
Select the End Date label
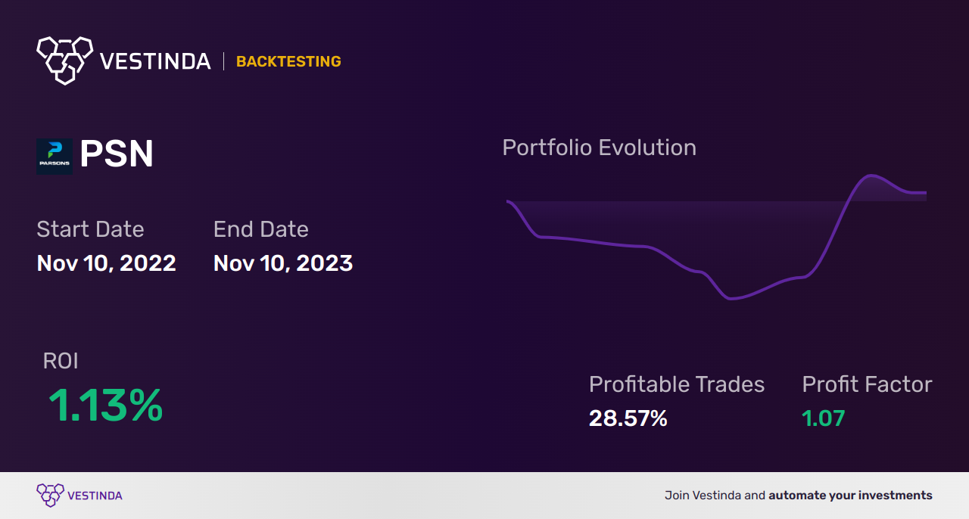click(x=261, y=228)
